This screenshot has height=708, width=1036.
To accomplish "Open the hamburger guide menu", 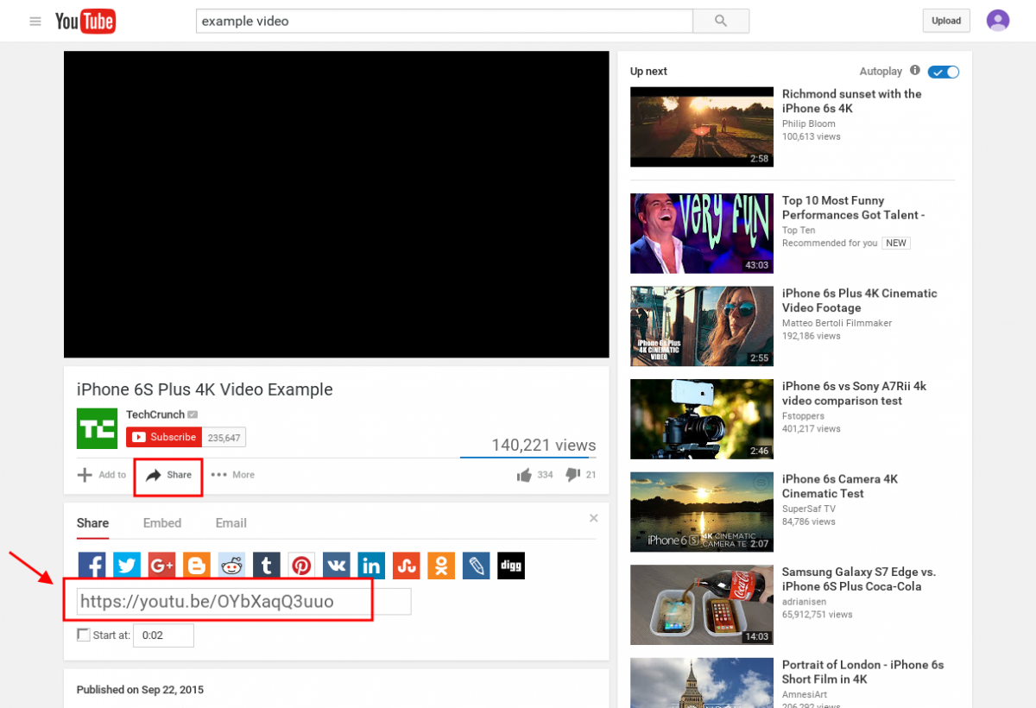I will point(35,22).
